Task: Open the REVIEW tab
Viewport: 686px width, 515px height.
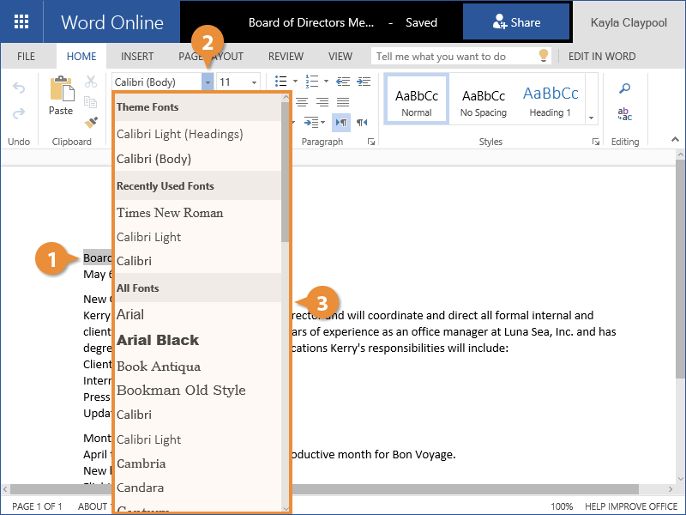Action: click(286, 57)
